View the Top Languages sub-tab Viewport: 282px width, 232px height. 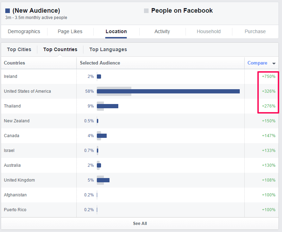click(x=108, y=49)
